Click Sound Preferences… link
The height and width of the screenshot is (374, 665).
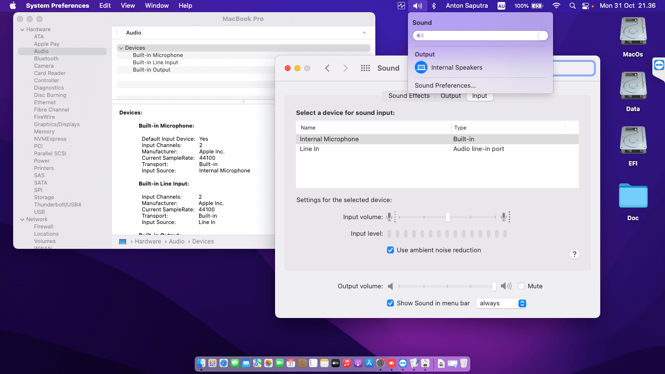[445, 86]
